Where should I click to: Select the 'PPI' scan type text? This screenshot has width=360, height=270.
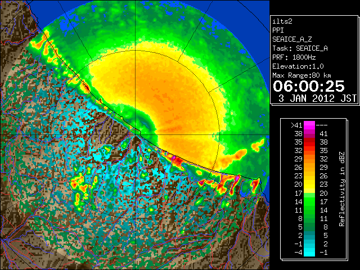(x=278, y=30)
